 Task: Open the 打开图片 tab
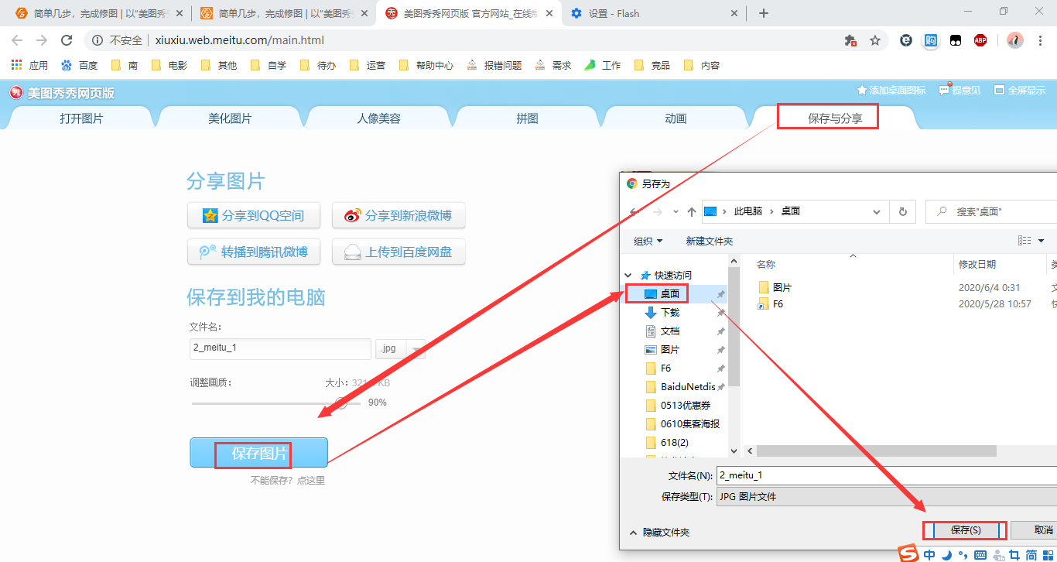(x=81, y=118)
